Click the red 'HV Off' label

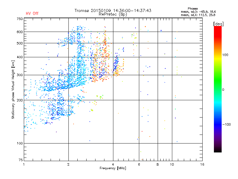[x=32, y=13]
